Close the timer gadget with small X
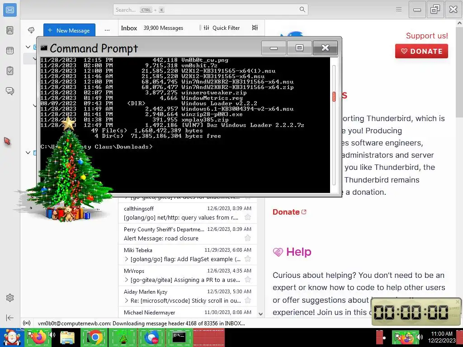 [458, 301]
